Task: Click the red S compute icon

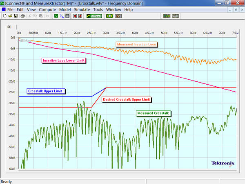Action: click(x=75, y=16)
